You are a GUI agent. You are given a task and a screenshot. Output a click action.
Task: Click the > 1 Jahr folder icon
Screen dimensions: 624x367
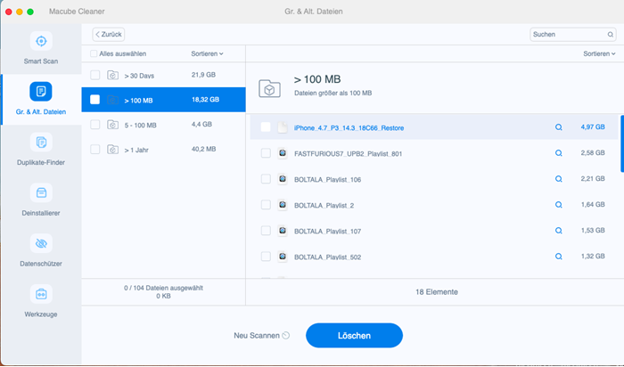112,150
